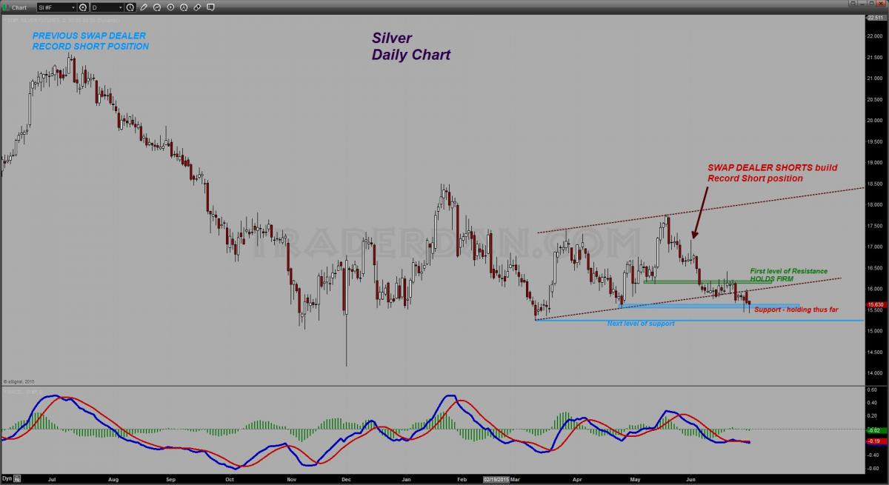Toggle the Dyn lock icon
889x485 pixels.
click(x=16, y=479)
